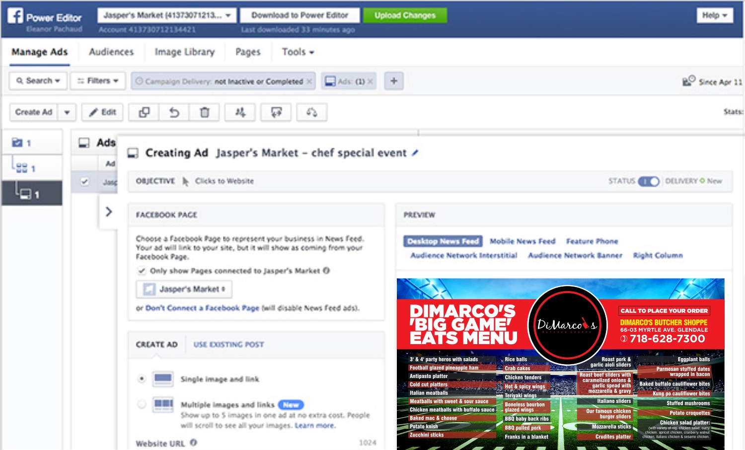The height and width of the screenshot is (450, 745).
Task: Open the Image Library tab
Action: coord(185,52)
